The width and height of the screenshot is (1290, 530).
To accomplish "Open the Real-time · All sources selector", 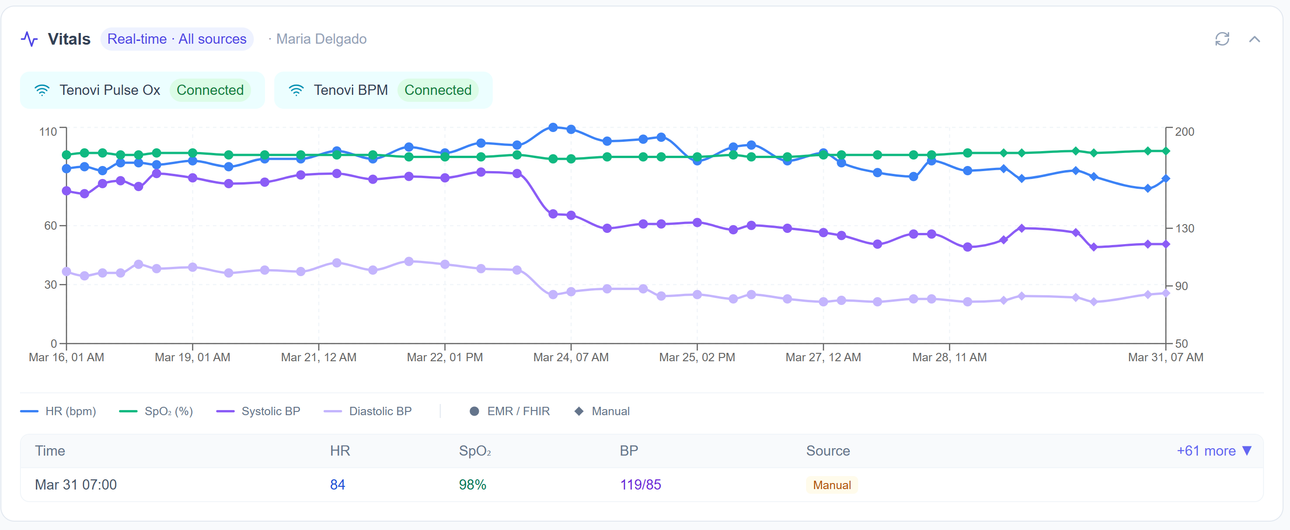I will point(177,39).
